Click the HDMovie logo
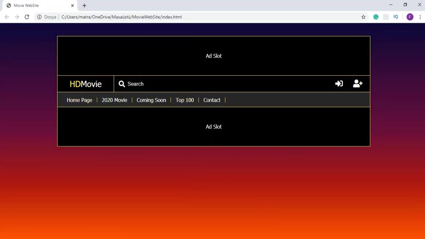The height and width of the screenshot is (239, 425). tap(86, 84)
